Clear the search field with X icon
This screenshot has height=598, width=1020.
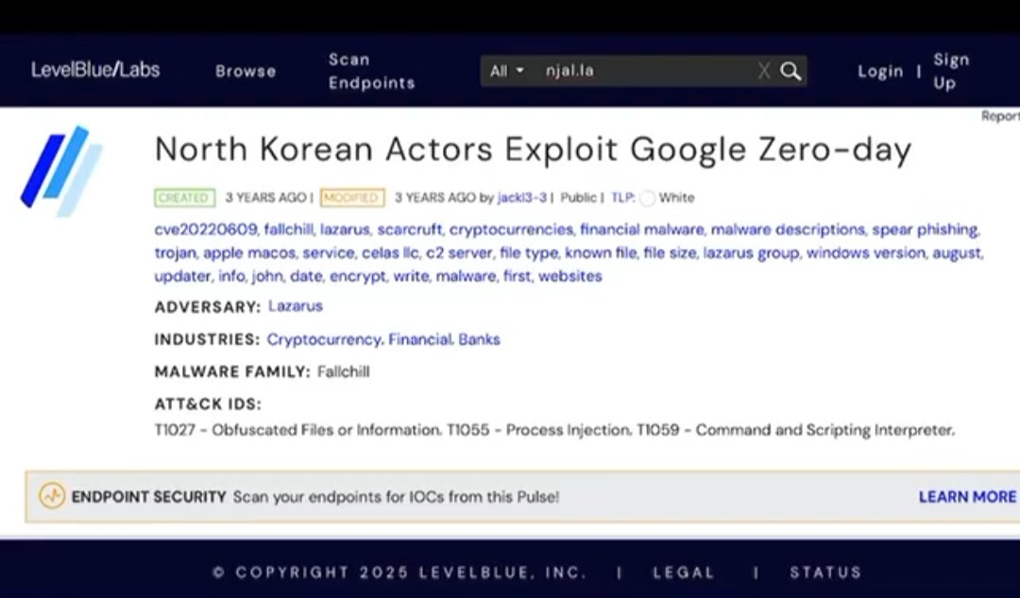(763, 71)
